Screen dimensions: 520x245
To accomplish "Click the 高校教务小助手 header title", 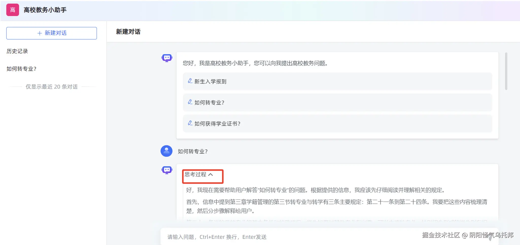I will click(x=45, y=10).
